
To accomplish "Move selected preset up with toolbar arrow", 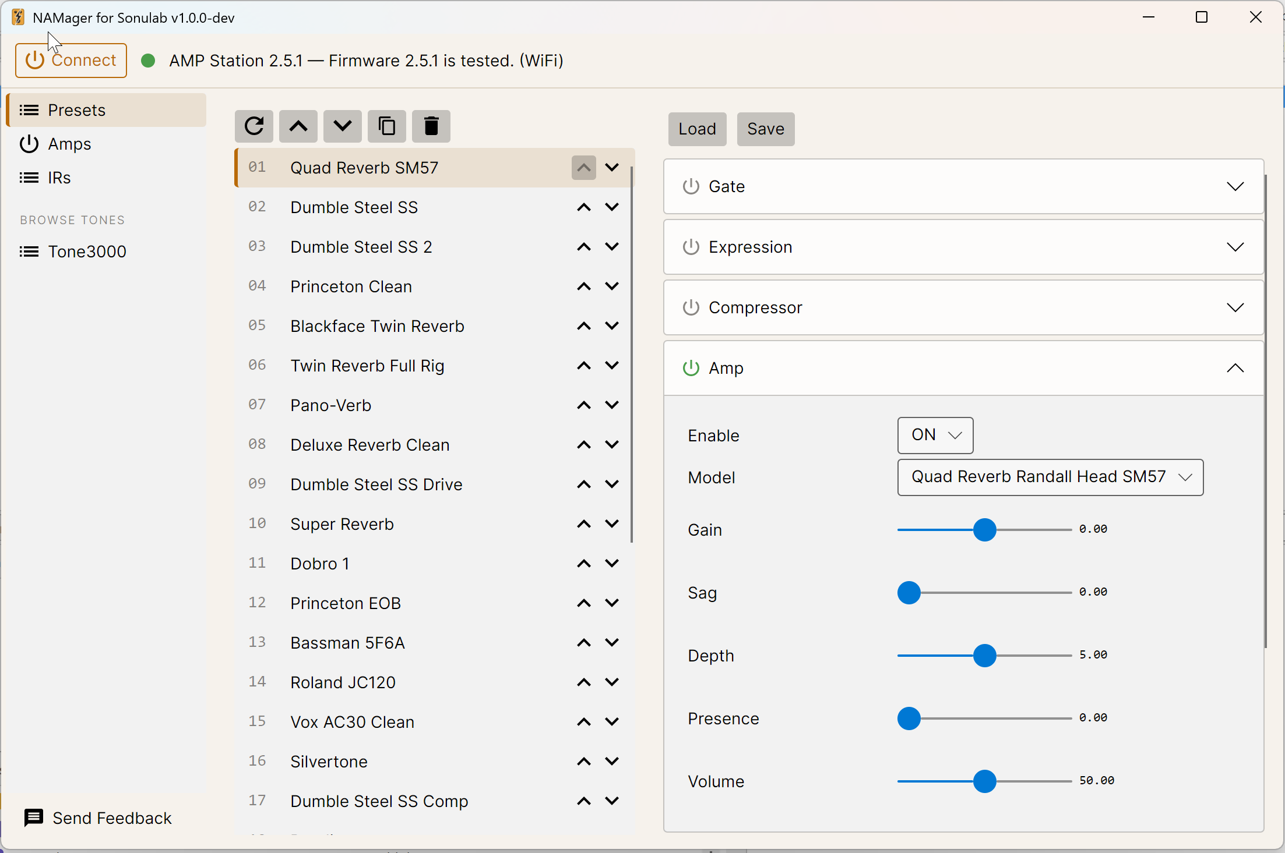I will pos(298,126).
